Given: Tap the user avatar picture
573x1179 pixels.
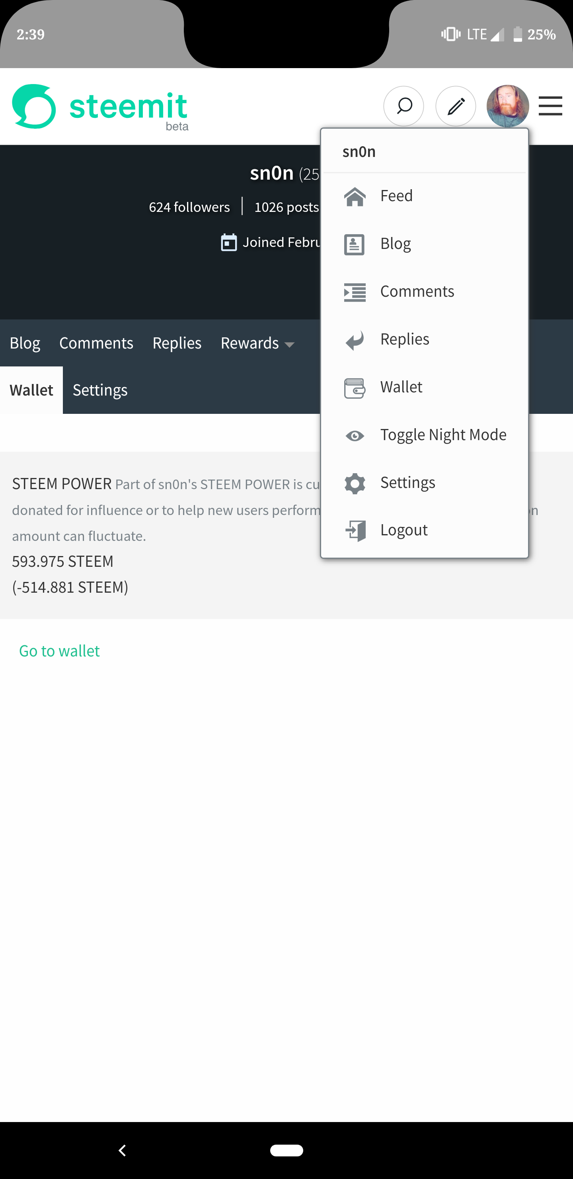Looking at the screenshot, I should pyautogui.click(x=508, y=106).
